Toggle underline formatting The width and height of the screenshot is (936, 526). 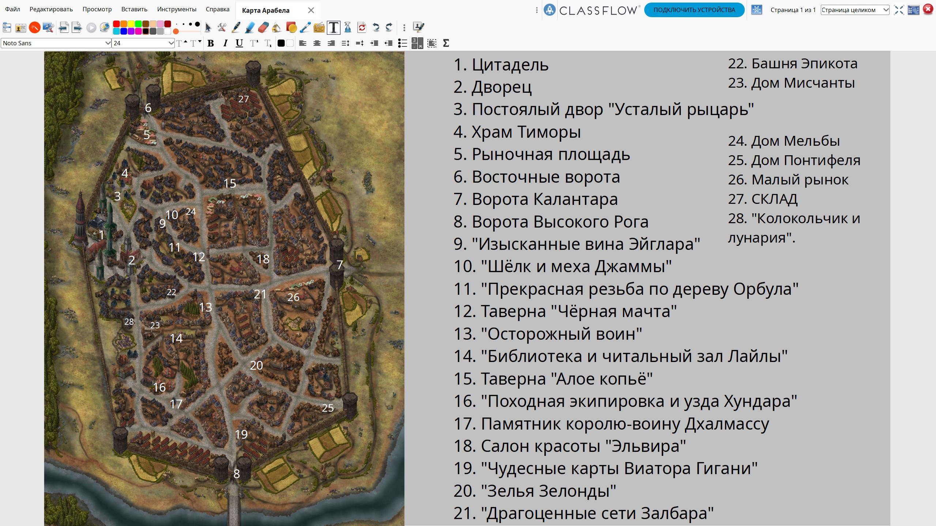(239, 43)
